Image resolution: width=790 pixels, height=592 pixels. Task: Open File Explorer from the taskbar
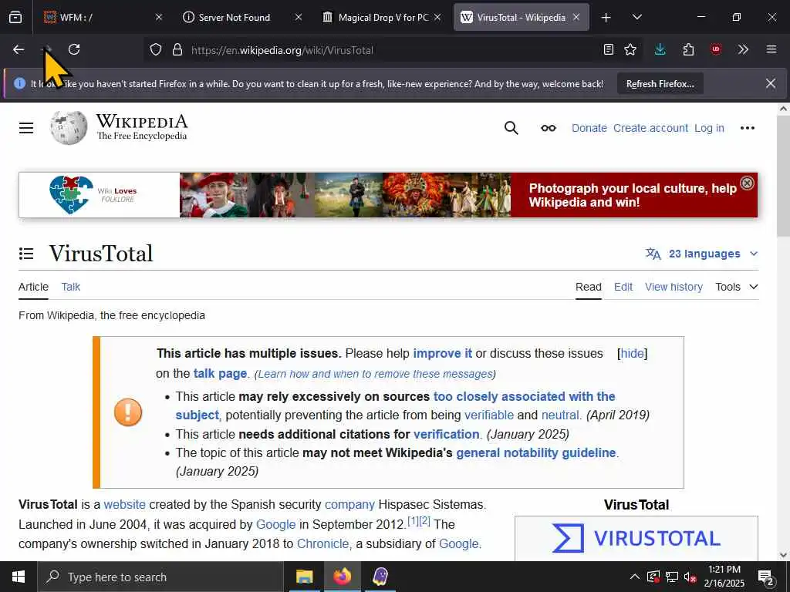pyautogui.click(x=304, y=577)
